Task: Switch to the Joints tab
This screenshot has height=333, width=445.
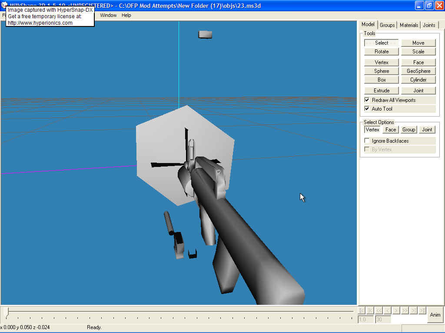Action: pos(429,25)
